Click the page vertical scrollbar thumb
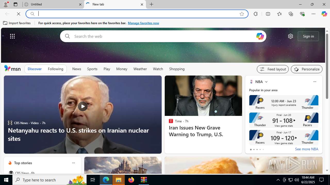This screenshot has height=185, width=330. 327,66
